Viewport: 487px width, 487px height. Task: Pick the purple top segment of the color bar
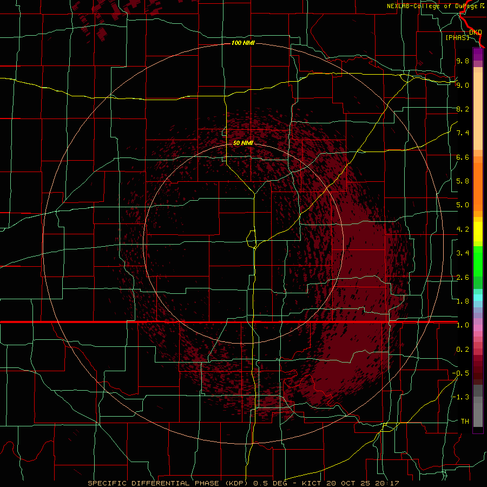[478, 54]
